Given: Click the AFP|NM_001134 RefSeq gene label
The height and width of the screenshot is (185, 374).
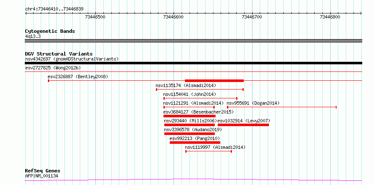Looking at the screenshot, I should click(42, 176).
